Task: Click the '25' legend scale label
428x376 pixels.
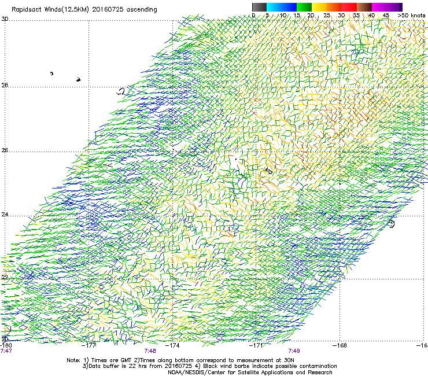Action: point(327,16)
